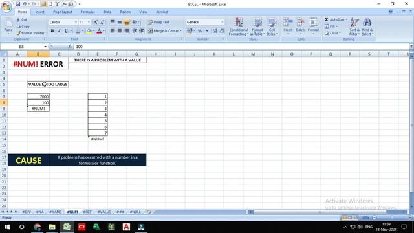
Task: Click AutoSum
Action: click(334, 20)
